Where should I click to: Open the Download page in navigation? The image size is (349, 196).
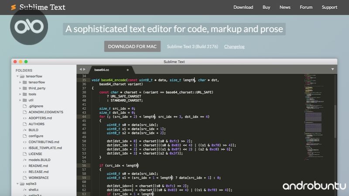coord(243,7)
